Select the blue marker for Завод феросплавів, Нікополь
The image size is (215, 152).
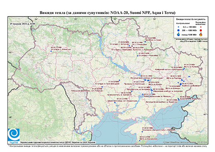[x=143, y=94]
